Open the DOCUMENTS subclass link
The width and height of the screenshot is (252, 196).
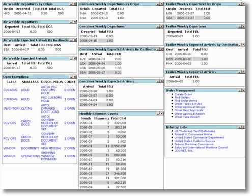click(30, 148)
